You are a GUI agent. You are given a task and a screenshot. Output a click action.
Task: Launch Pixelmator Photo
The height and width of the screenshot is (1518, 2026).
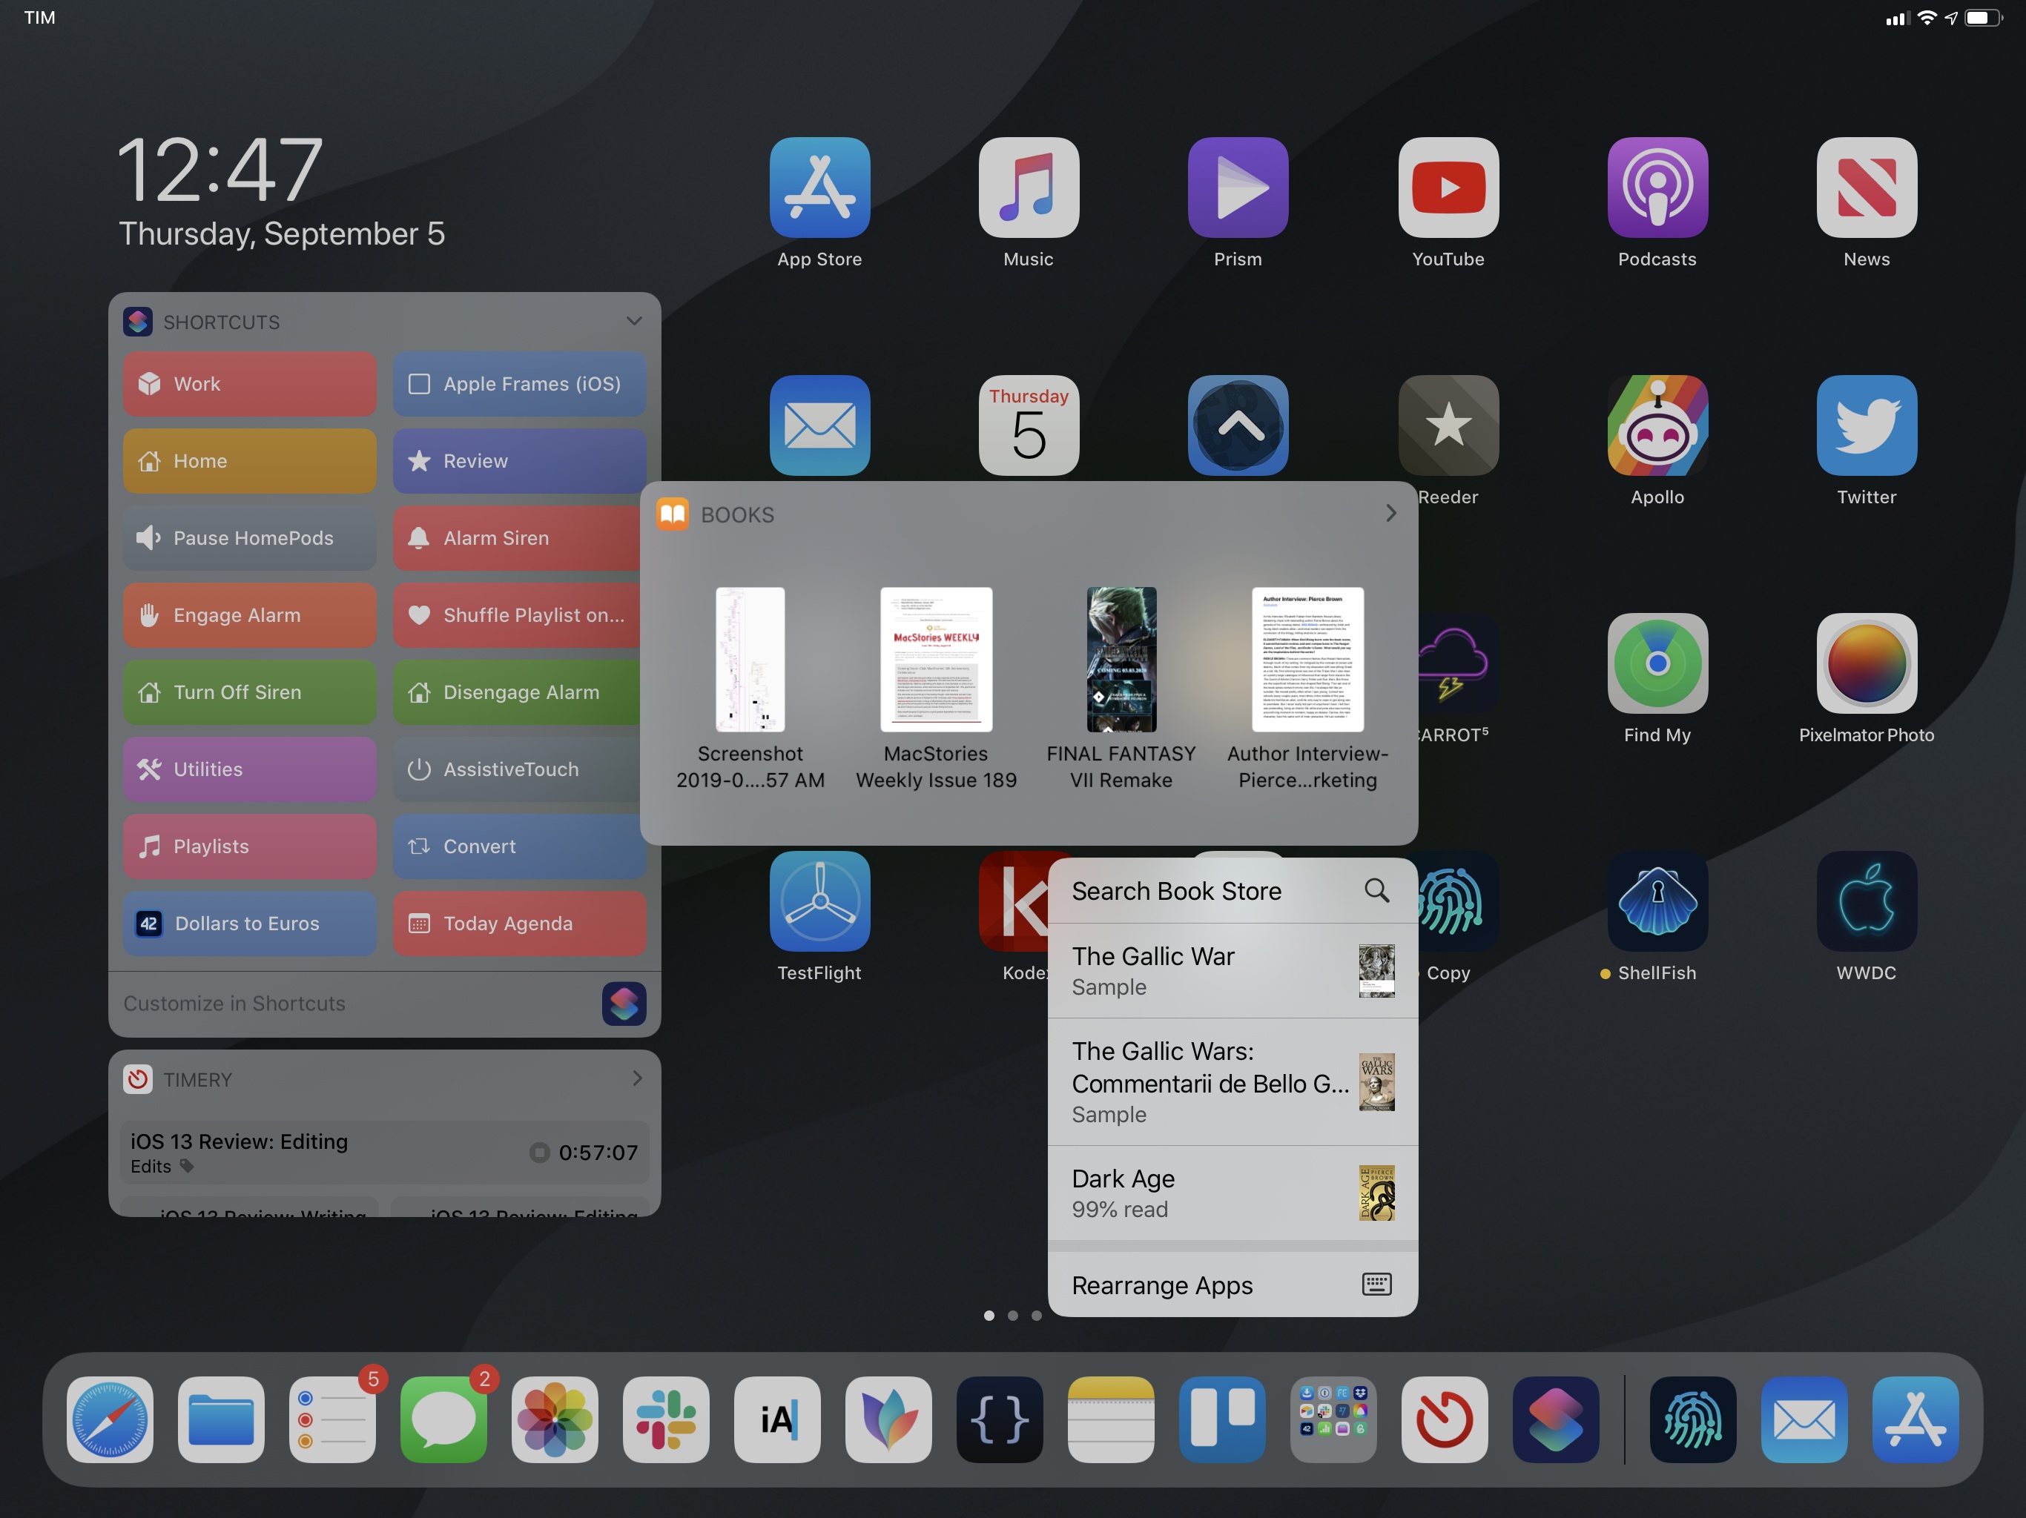(x=1867, y=663)
